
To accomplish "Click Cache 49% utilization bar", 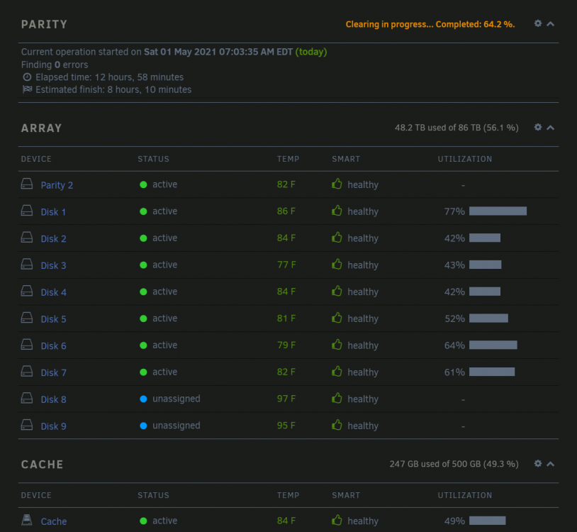I will point(487,521).
